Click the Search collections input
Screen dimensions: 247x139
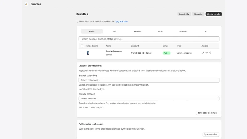click(x=149, y=80)
